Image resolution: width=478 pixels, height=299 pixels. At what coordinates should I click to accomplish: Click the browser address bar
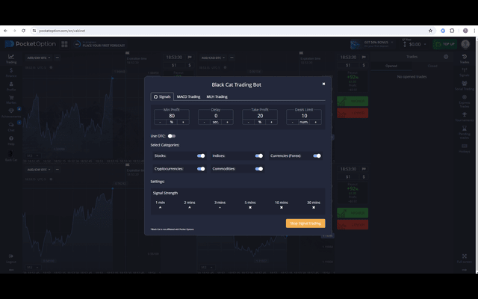click(229, 31)
